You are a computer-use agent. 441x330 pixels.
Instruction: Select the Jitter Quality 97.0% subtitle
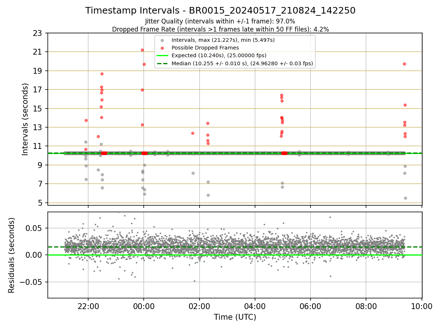(x=220, y=22)
